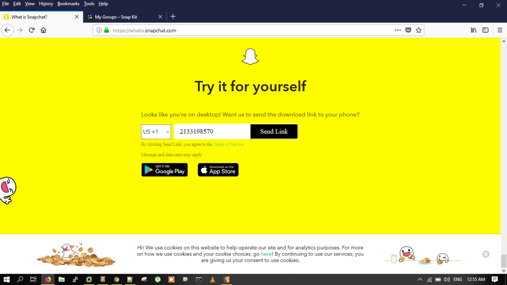Go forward using the forward arrow
507x285 pixels.
click(x=20, y=30)
